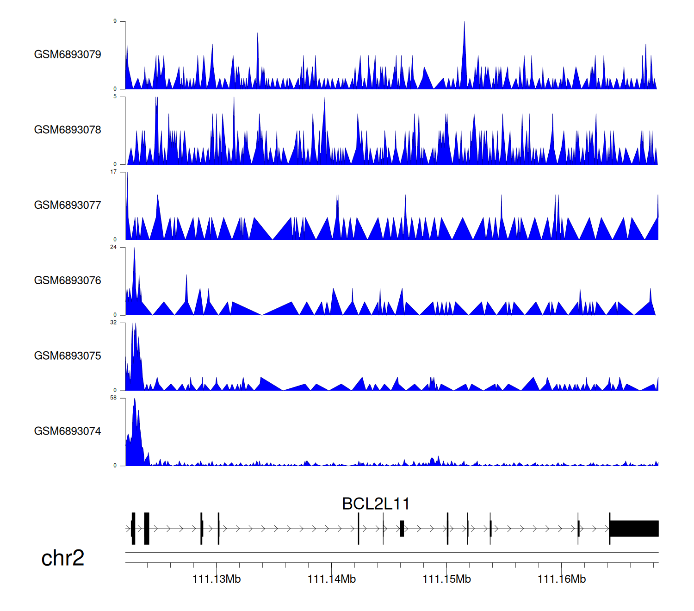Select the GSM6893076 track label
Image resolution: width=694 pixels, height=611 pixels.
(x=68, y=281)
